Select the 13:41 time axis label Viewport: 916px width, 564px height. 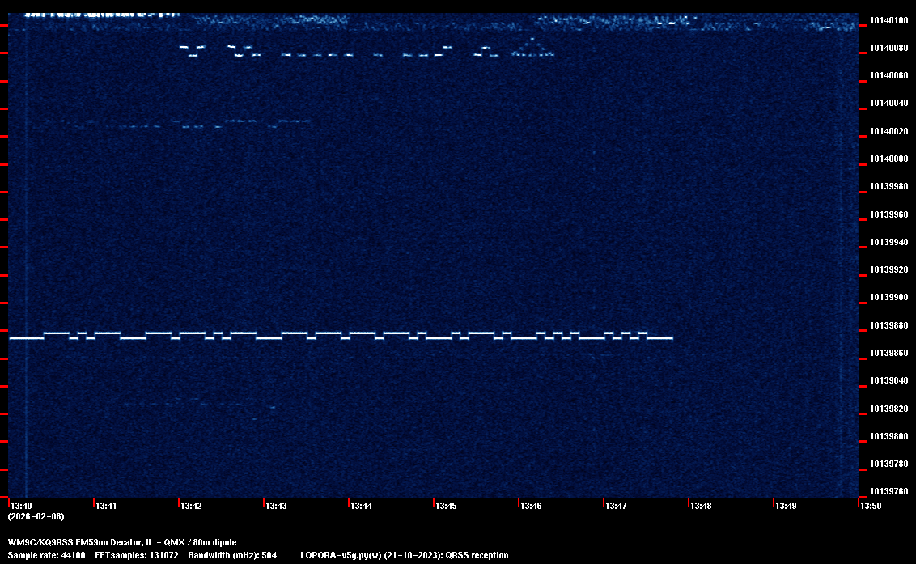click(106, 506)
